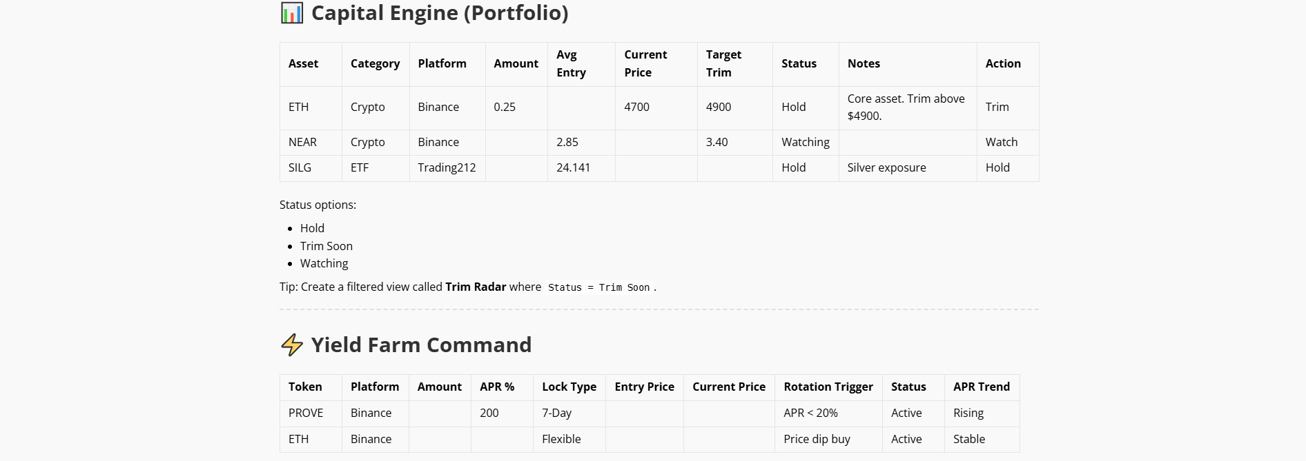
Task: Click the empty Avg Entry cell for ETH
Action: [581, 107]
